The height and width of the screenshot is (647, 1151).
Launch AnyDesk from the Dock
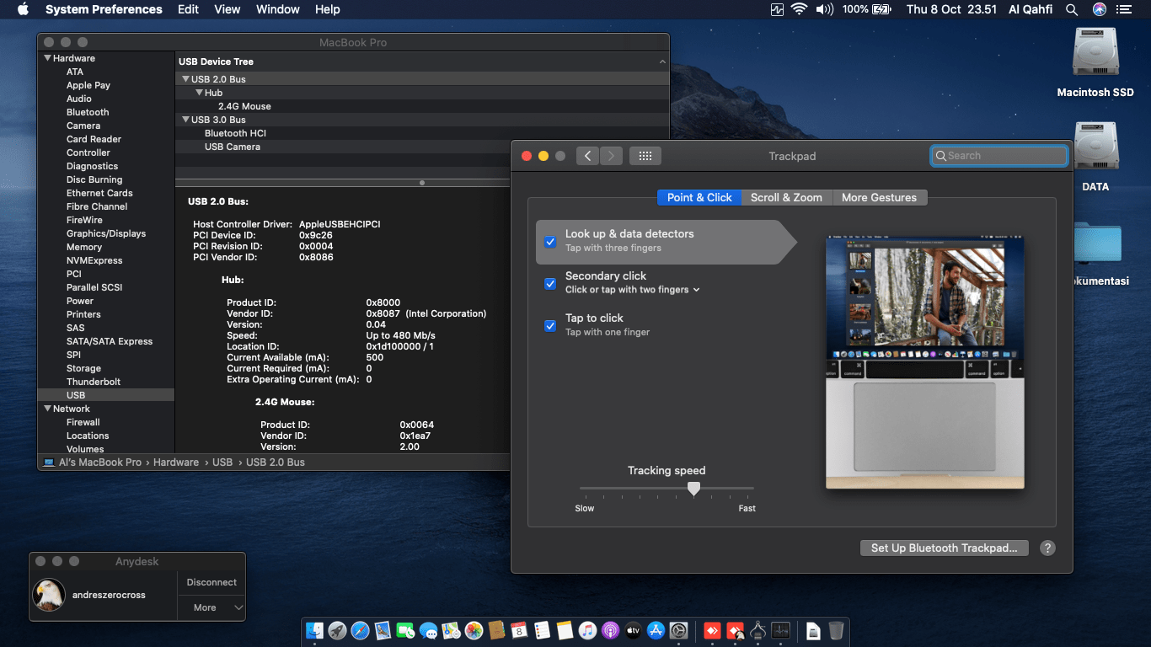pos(711,630)
